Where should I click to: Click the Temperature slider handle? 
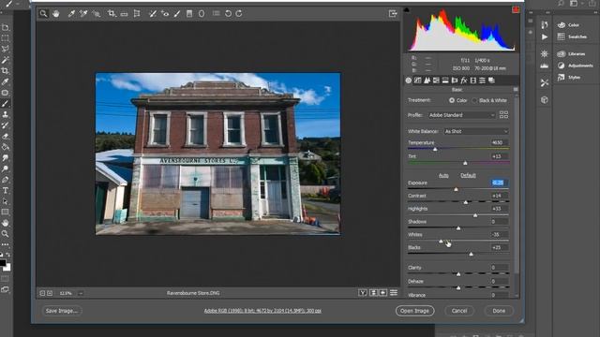click(x=435, y=150)
